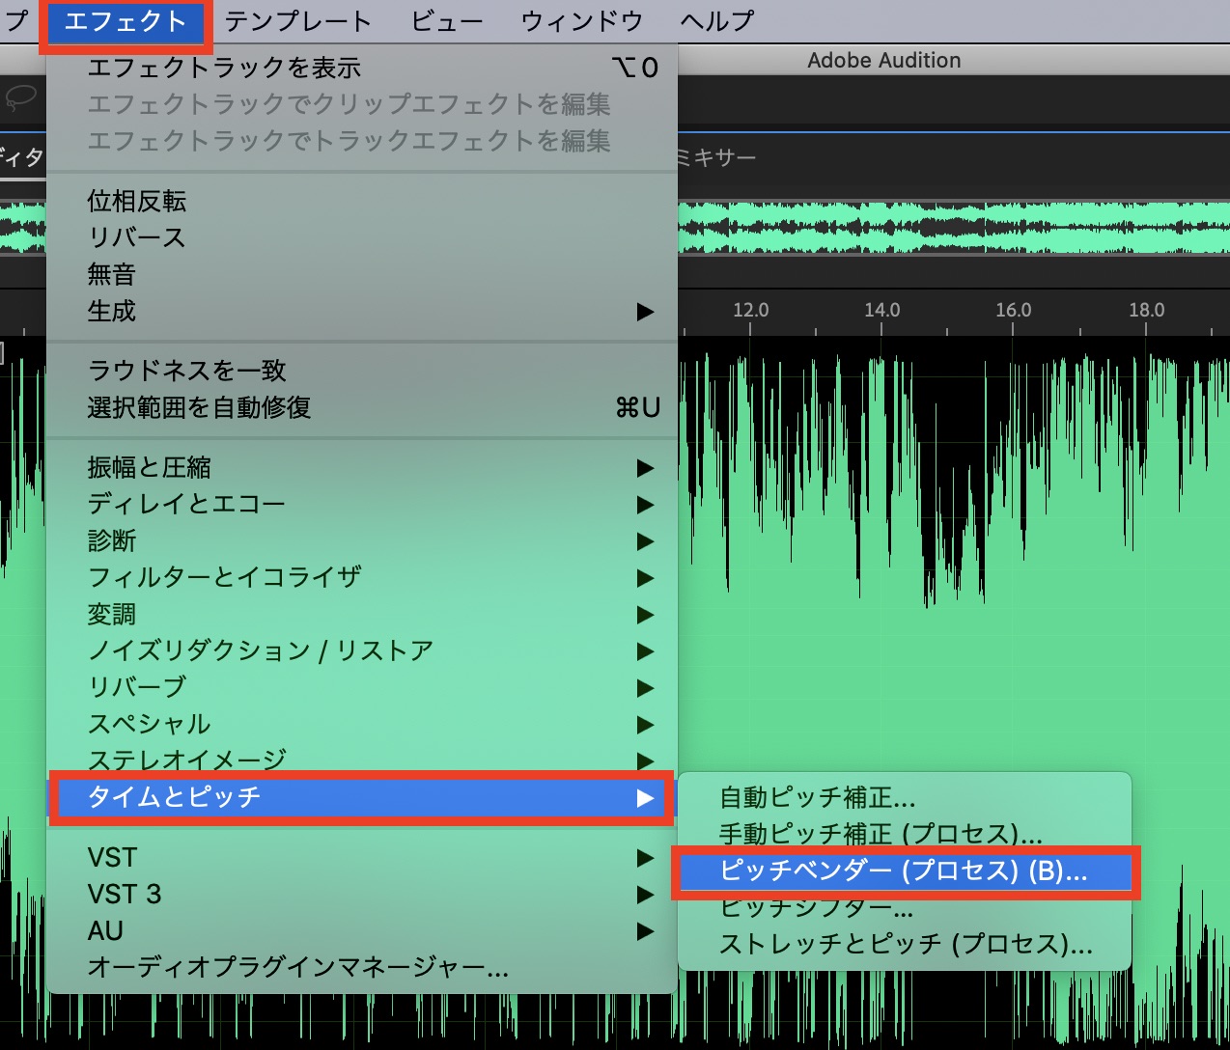Expand the 生成 submenu

[362, 311]
